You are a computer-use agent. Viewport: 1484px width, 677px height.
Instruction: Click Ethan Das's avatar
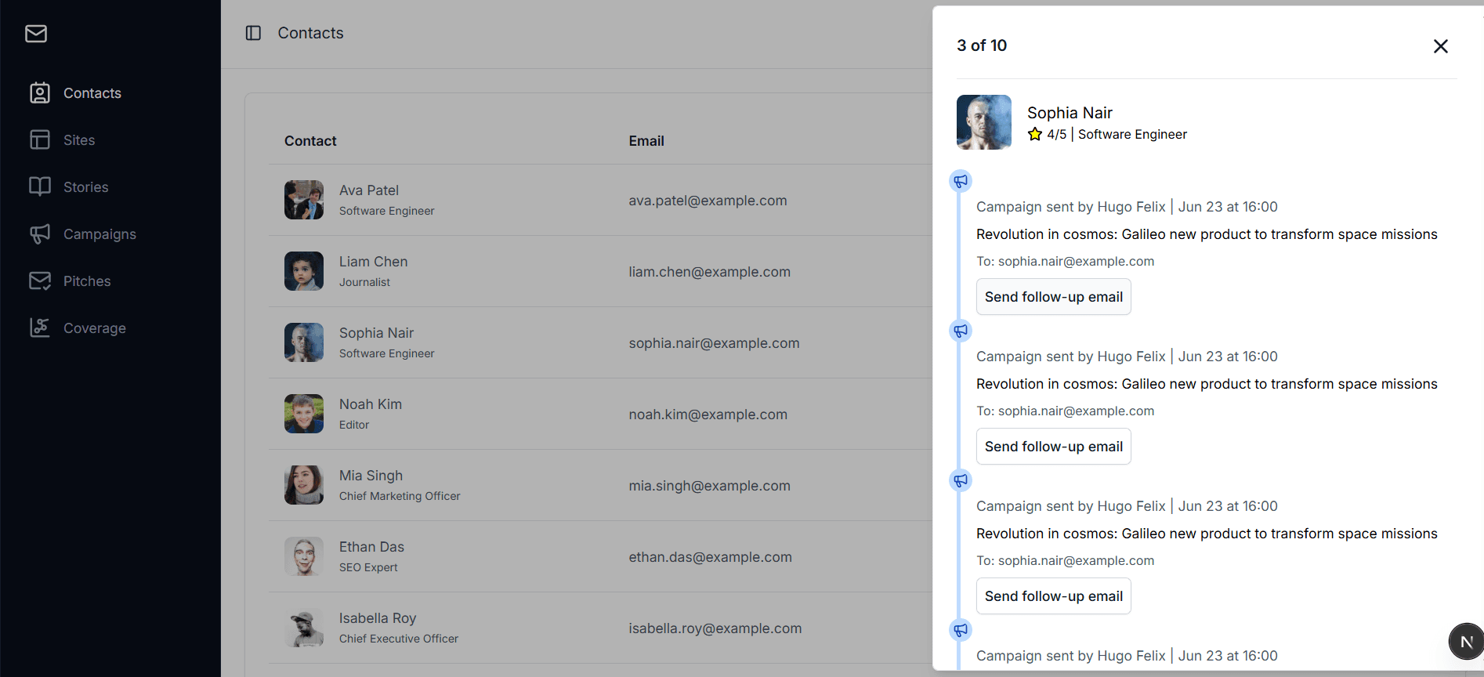(x=304, y=556)
